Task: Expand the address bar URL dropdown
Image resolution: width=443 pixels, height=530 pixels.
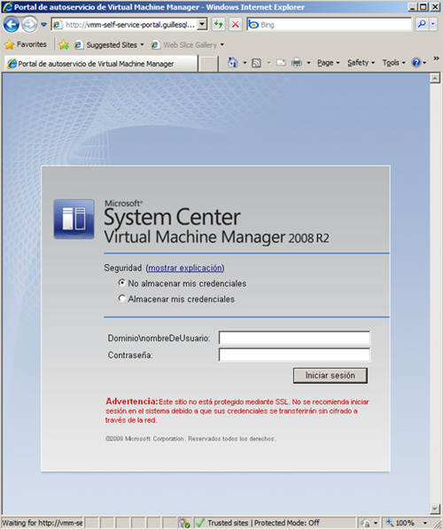Action: 202,24
